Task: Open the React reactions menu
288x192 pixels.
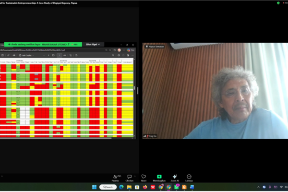Action: (144, 178)
